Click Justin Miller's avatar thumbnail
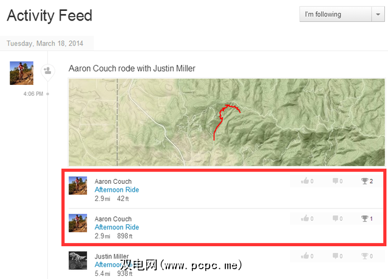This screenshot has height=279, width=388. click(x=78, y=260)
